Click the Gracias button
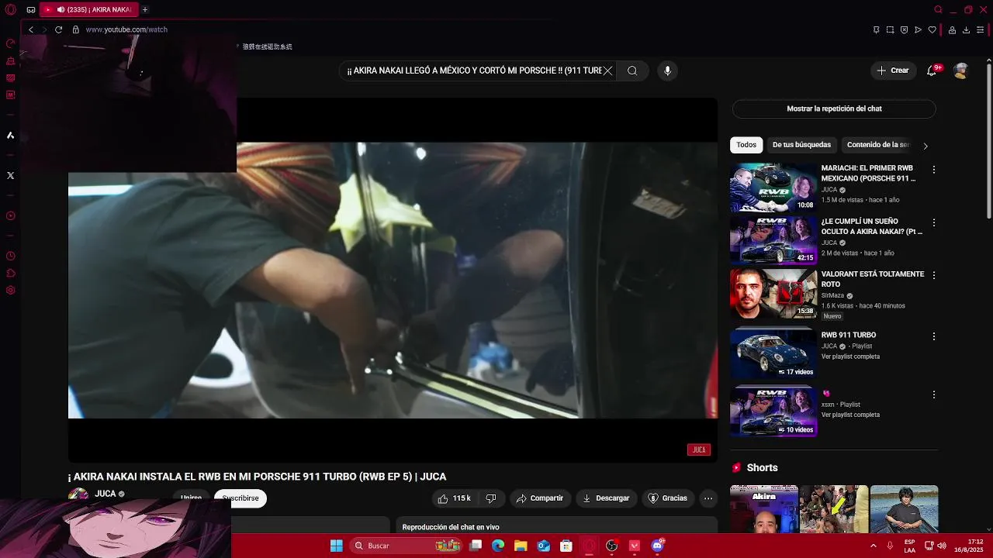993x558 pixels. (x=668, y=498)
